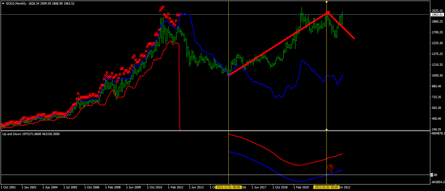Click the 1 Oct 2010 date on the time axis
Screen dimensions: 445x191
tap(155, 187)
